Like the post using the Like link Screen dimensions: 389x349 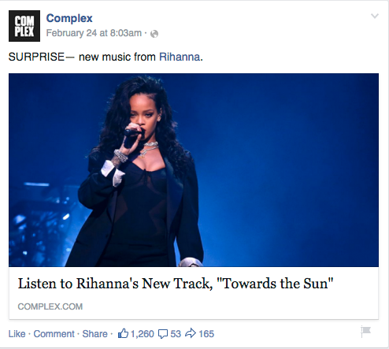click(x=17, y=334)
